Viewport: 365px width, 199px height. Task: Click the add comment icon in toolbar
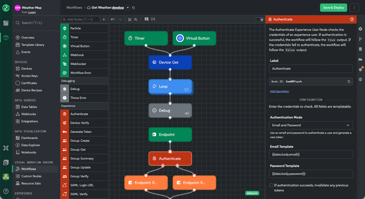tap(146, 19)
